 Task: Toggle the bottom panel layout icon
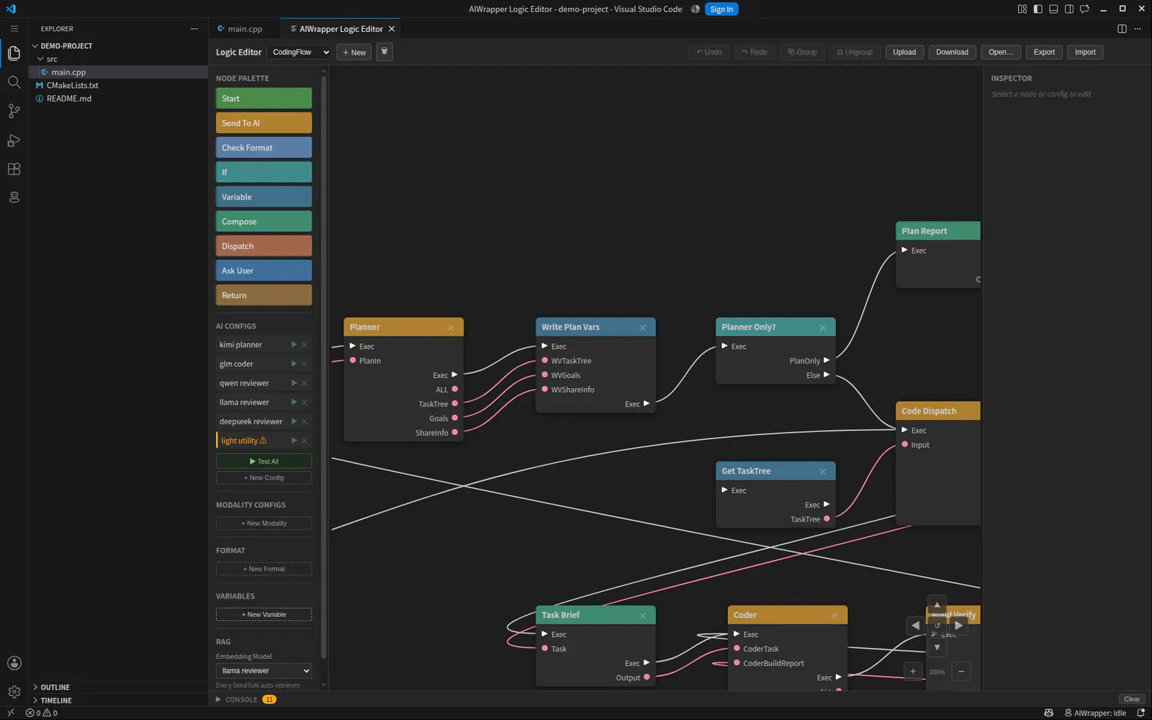pos(1053,9)
